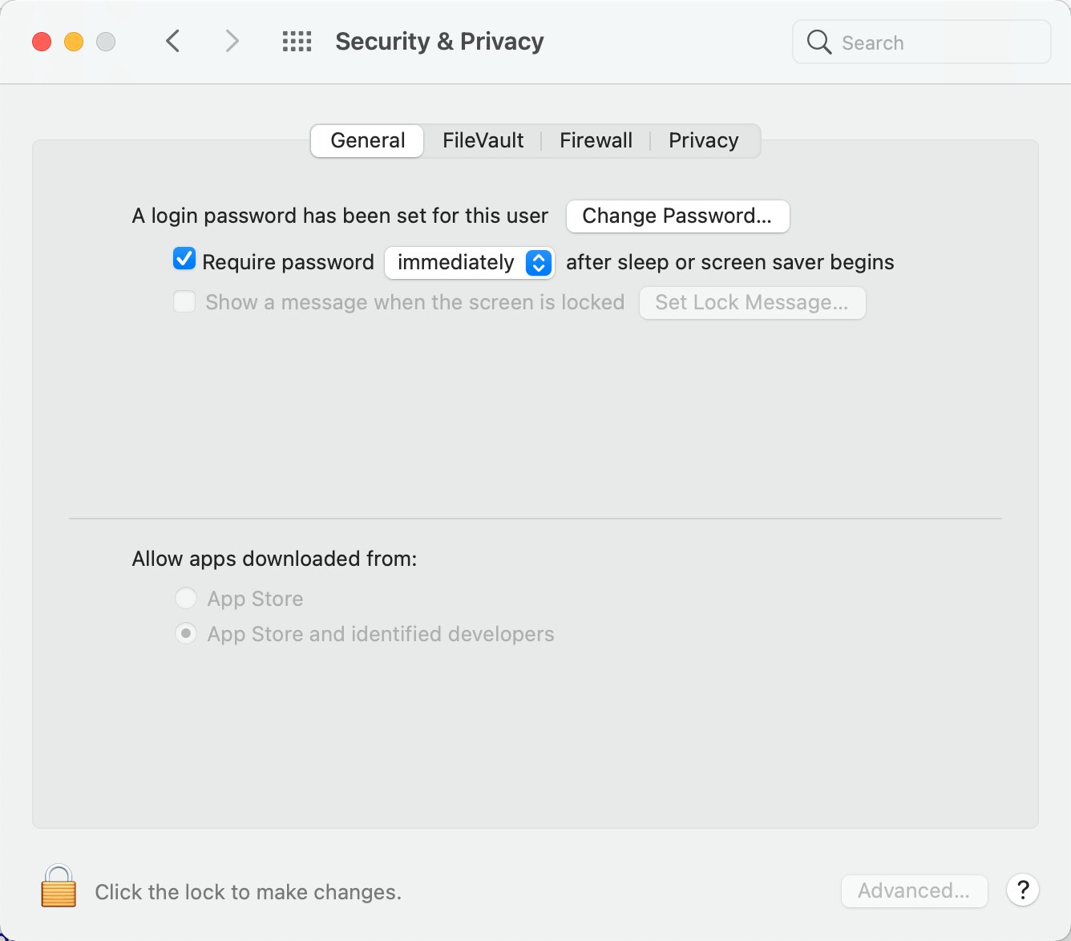Show all preferences grid icon
1071x941 pixels.
click(x=297, y=42)
